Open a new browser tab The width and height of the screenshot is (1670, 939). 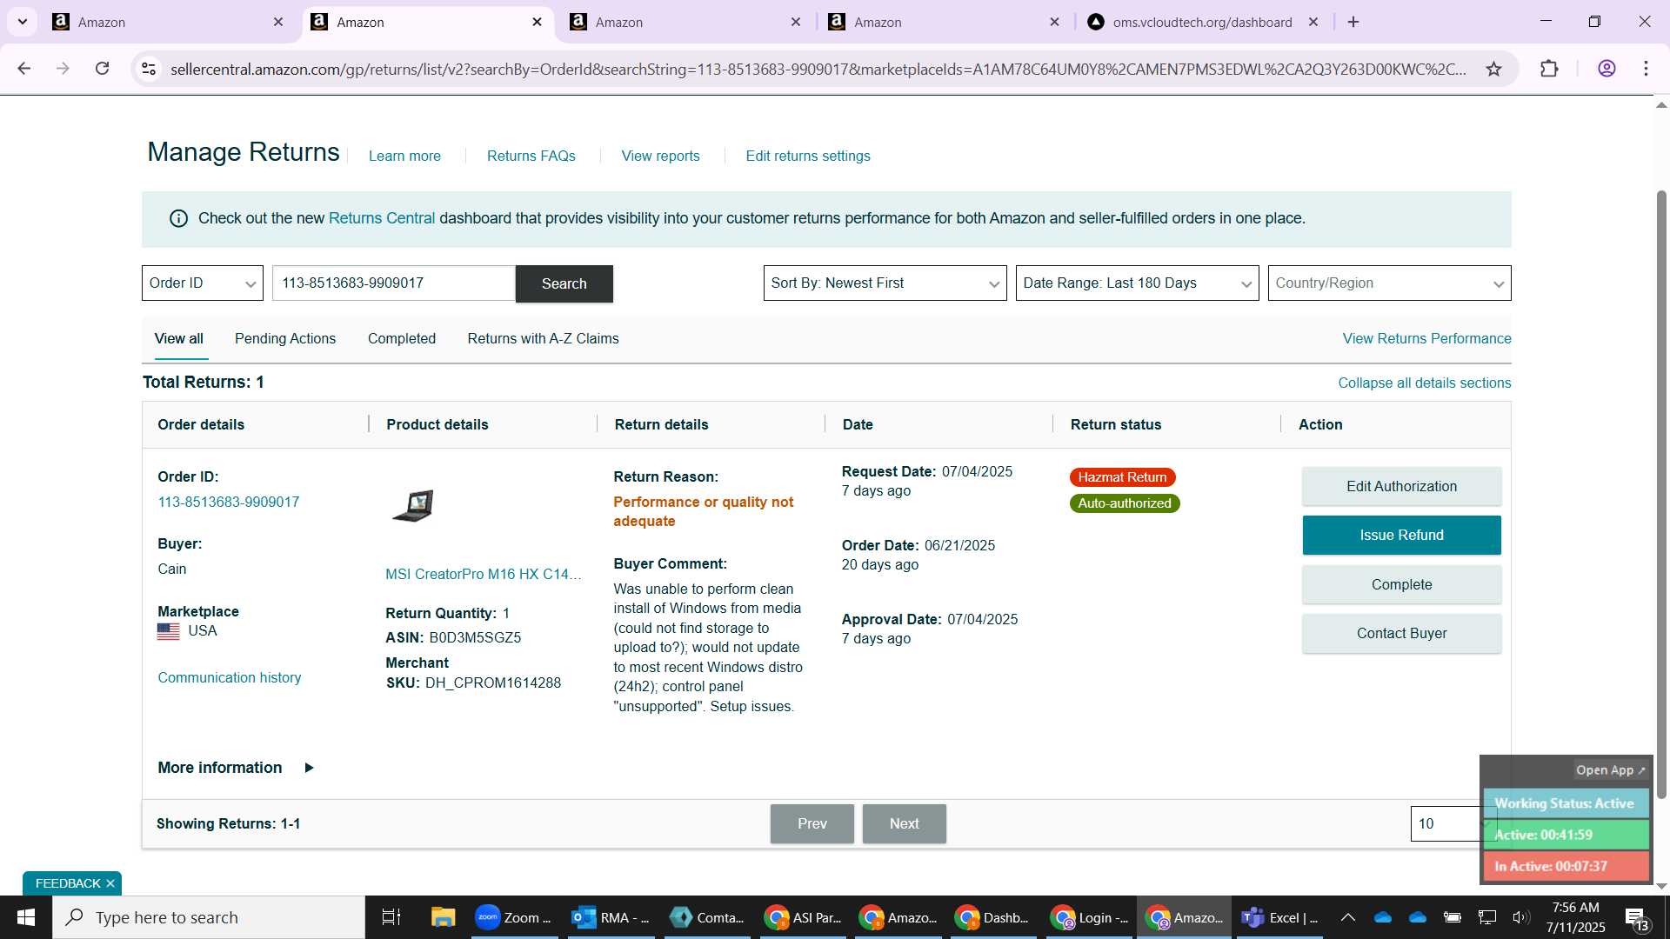pyautogui.click(x=1353, y=22)
